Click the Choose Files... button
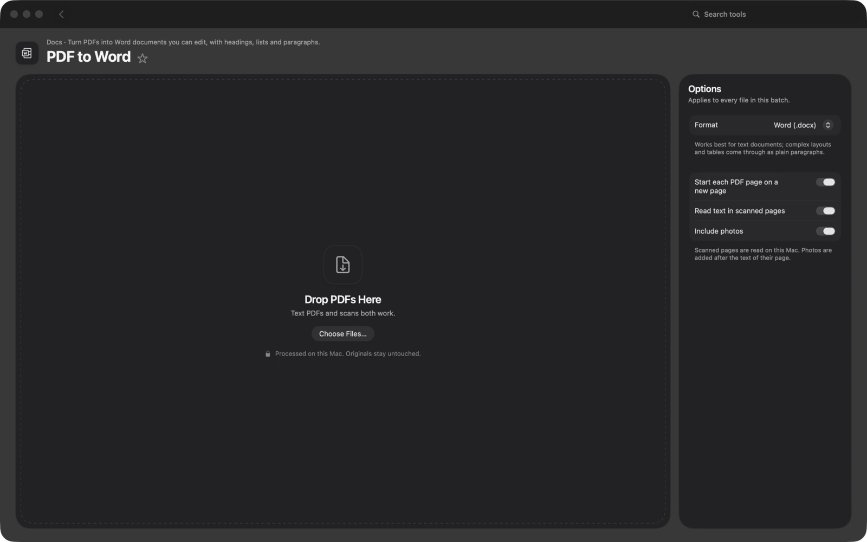This screenshot has width=867, height=542. pos(343,334)
